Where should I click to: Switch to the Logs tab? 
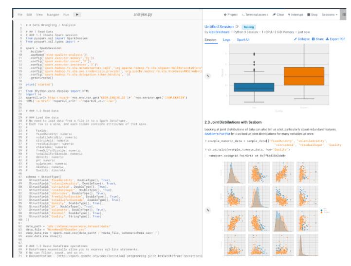[226, 39]
